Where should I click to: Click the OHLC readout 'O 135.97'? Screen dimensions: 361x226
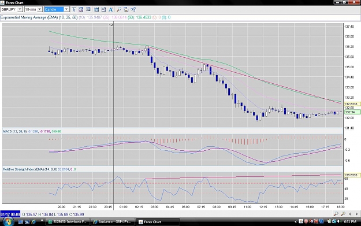point(30,214)
